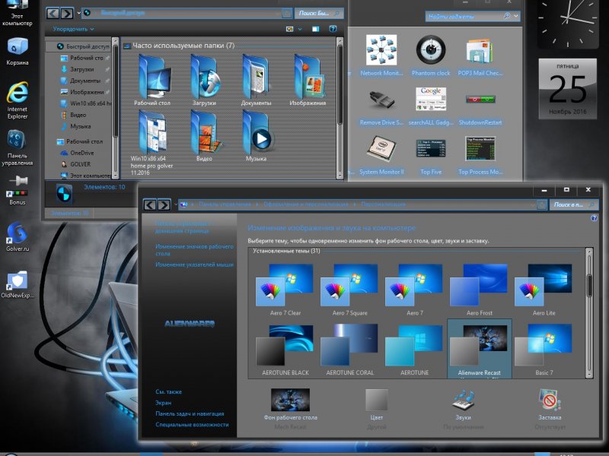Apply the Basic 7 theme
The height and width of the screenshot is (456, 609).
point(544,350)
